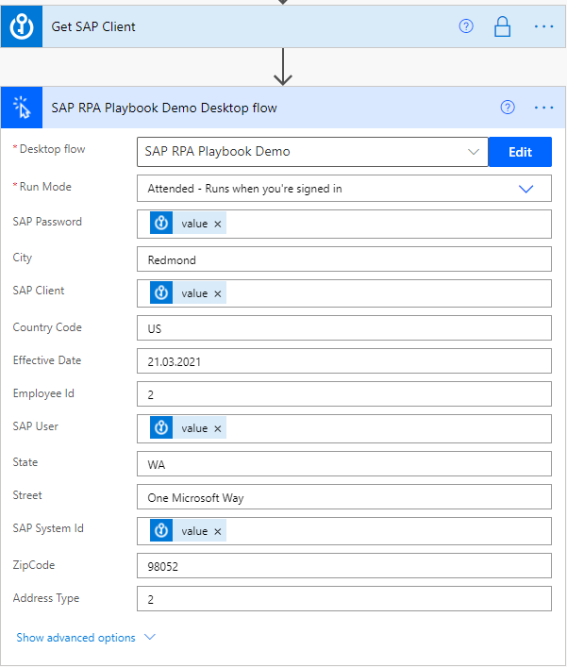Remove the value token from SAP Client
Screen dimensions: 567x667
(218, 293)
